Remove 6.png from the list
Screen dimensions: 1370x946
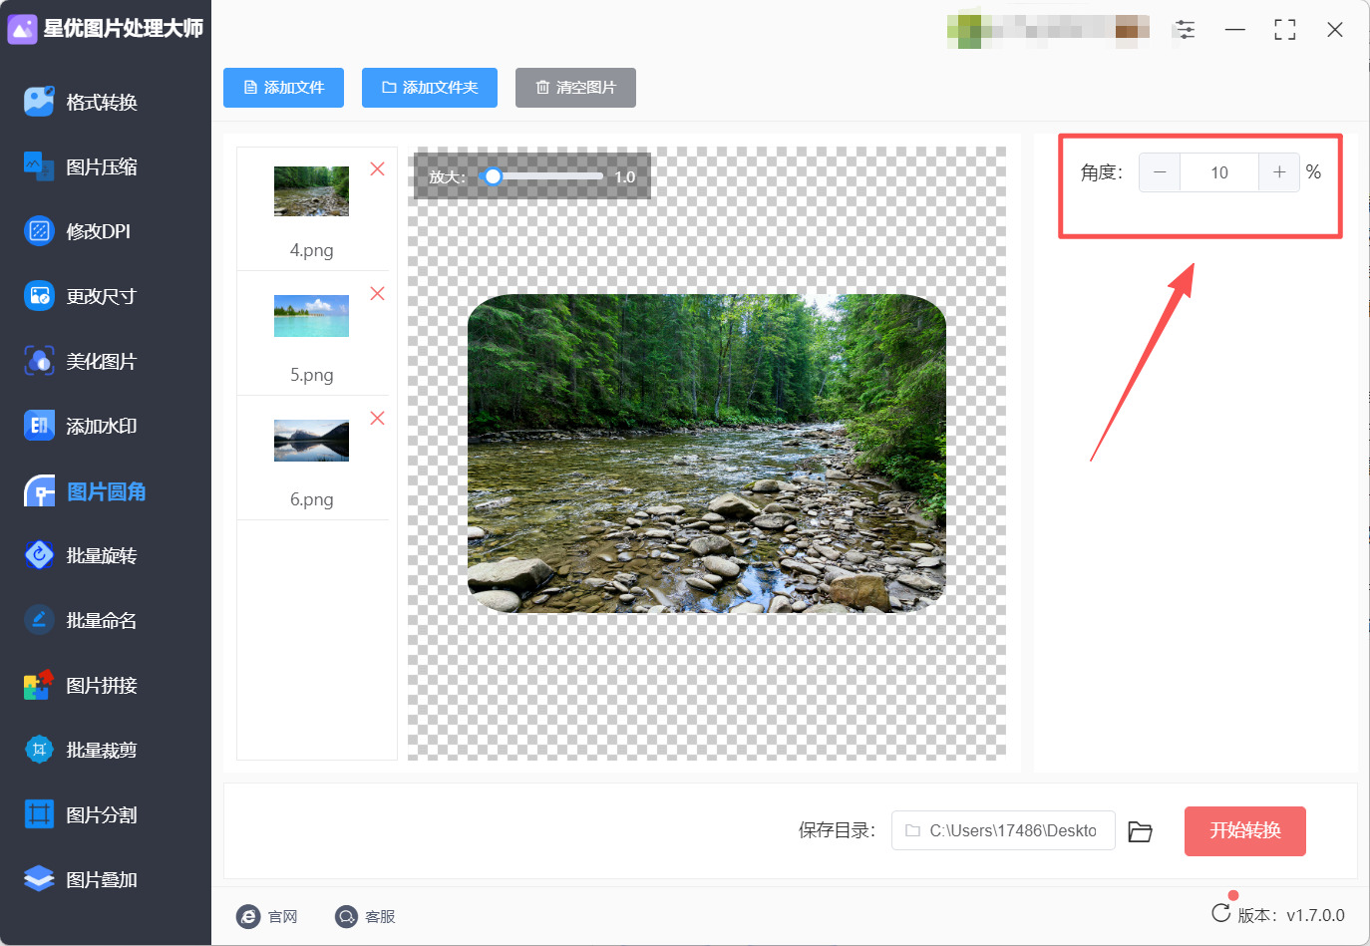pos(378,418)
